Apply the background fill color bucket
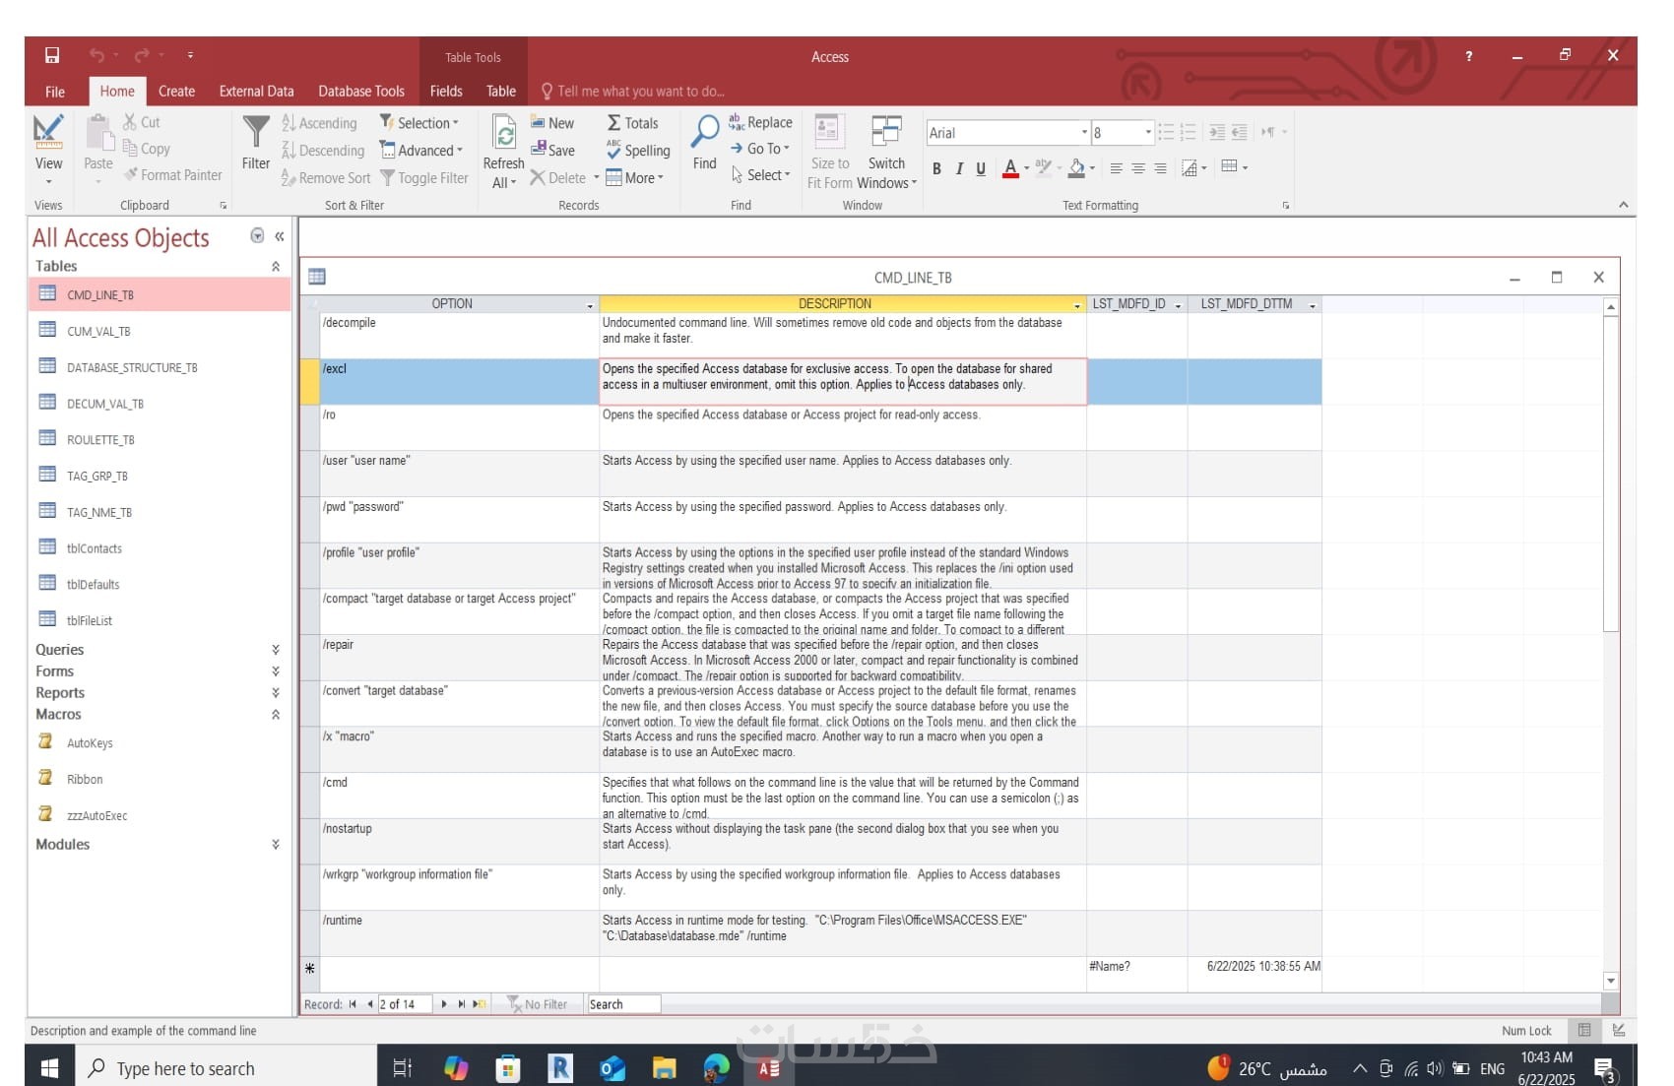Screen dimensions: 1674x1086 click(x=1077, y=168)
